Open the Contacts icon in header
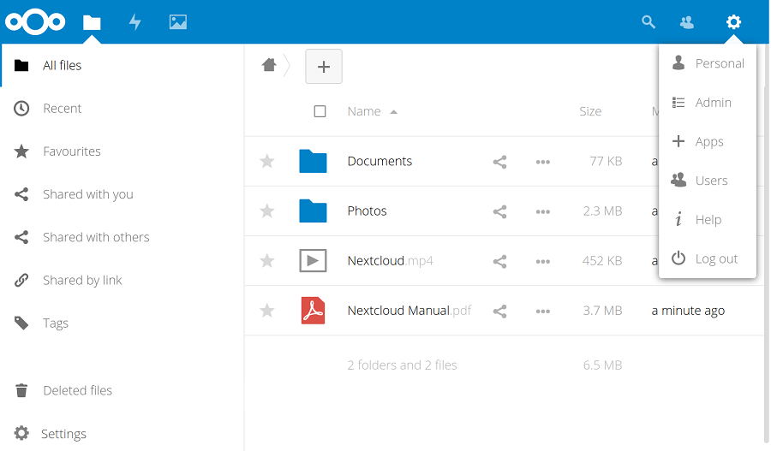Image resolution: width=771 pixels, height=451 pixels. [687, 22]
